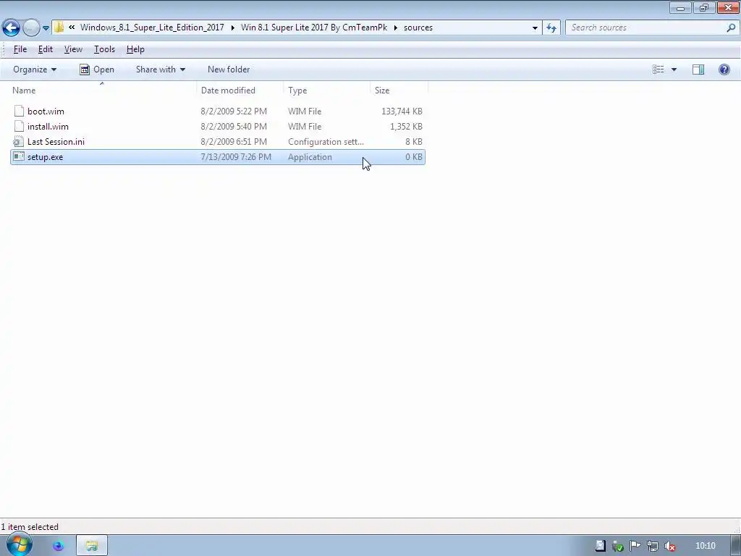This screenshot has width=741, height=556.
Task: Click the muted volume tray icon
Action: pyautogui.click(x=669, y=546)
